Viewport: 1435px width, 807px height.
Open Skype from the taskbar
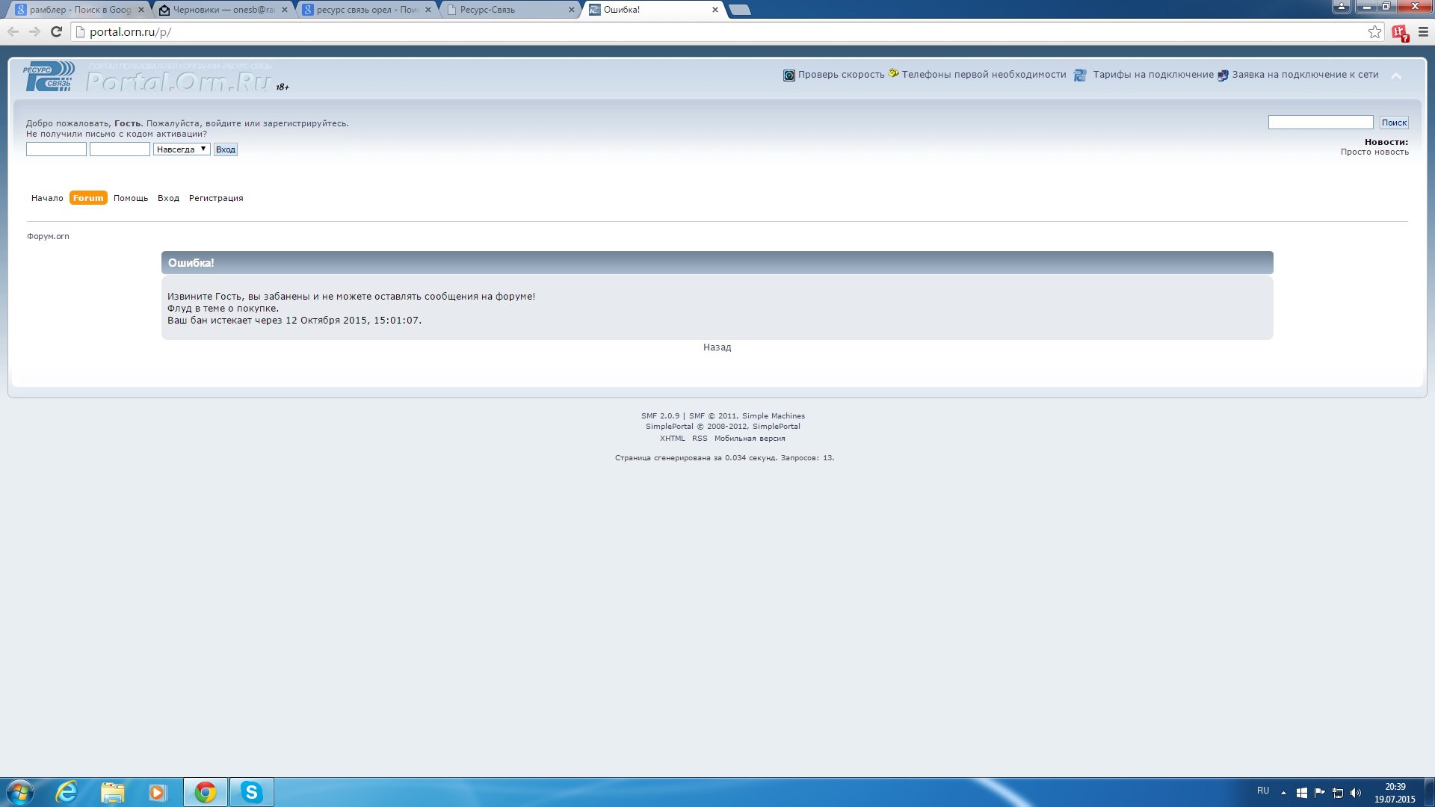251,792
